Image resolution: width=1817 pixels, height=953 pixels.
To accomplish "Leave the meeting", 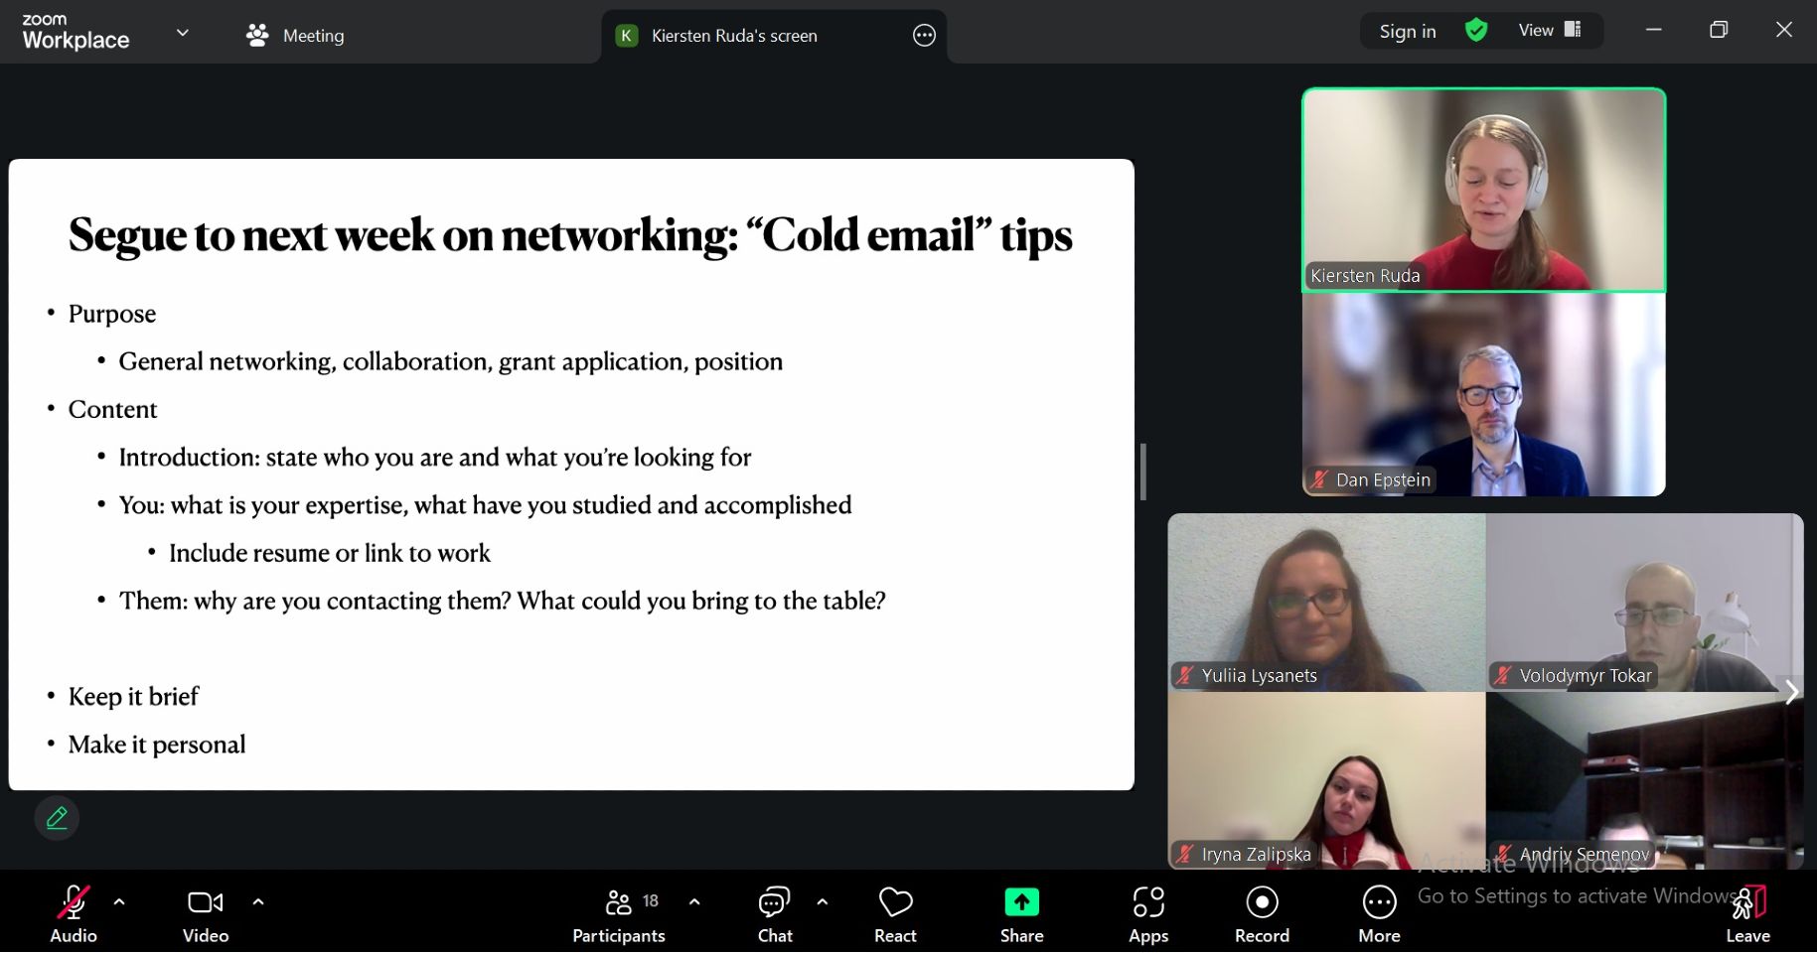I will (1747, 913).
